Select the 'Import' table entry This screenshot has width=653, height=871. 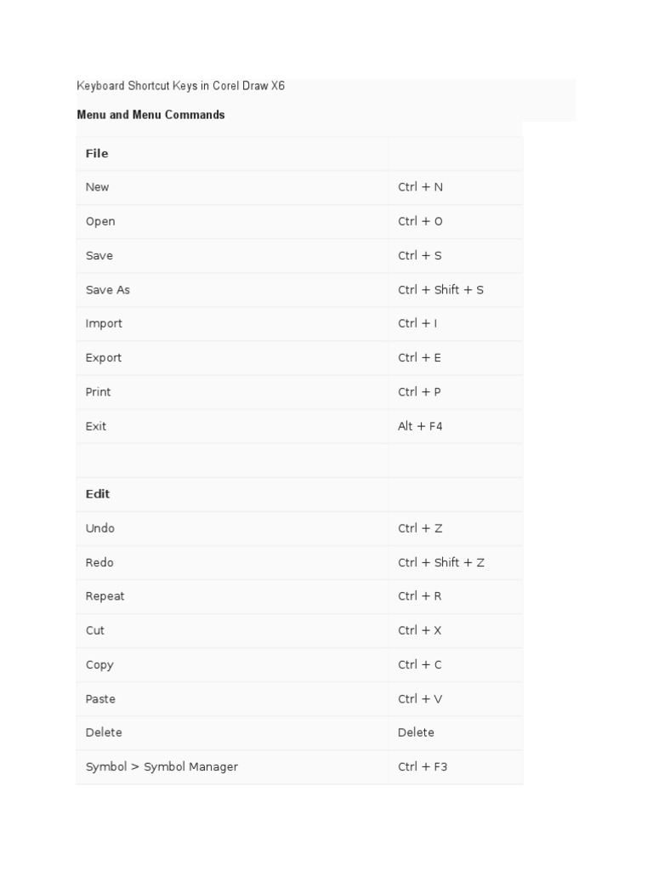tap(104, 324)
